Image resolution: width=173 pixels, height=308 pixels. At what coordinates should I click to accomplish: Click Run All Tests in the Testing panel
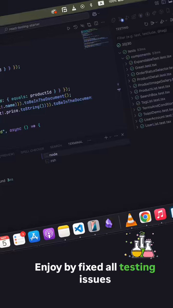coord(153,23)
